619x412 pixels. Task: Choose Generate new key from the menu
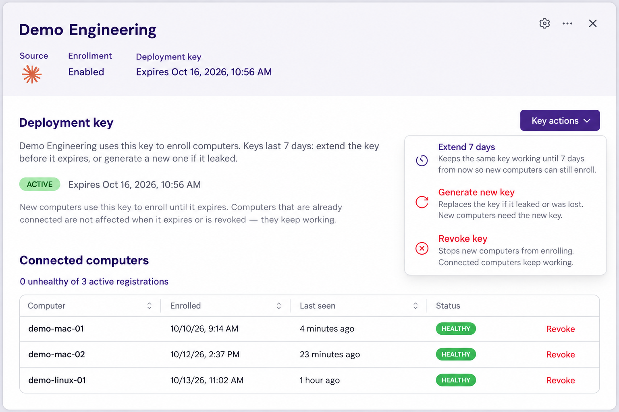506,204
